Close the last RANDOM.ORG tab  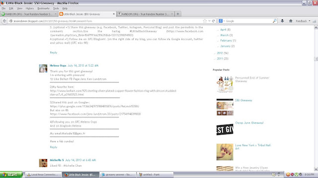pos(172,14)
